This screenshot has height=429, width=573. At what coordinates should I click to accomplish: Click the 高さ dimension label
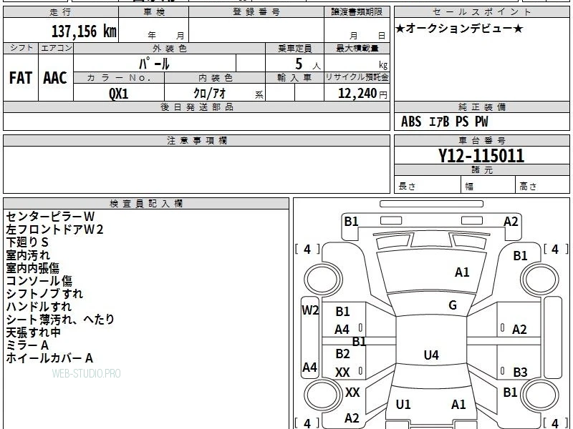(528, 187)
